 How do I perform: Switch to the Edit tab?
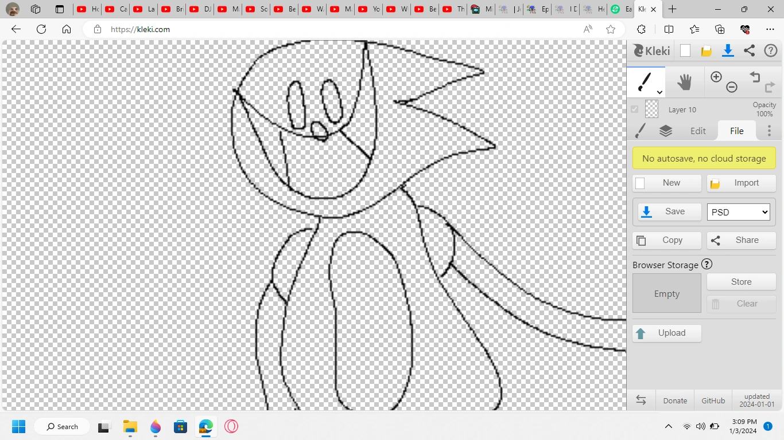tap(698, 131)
